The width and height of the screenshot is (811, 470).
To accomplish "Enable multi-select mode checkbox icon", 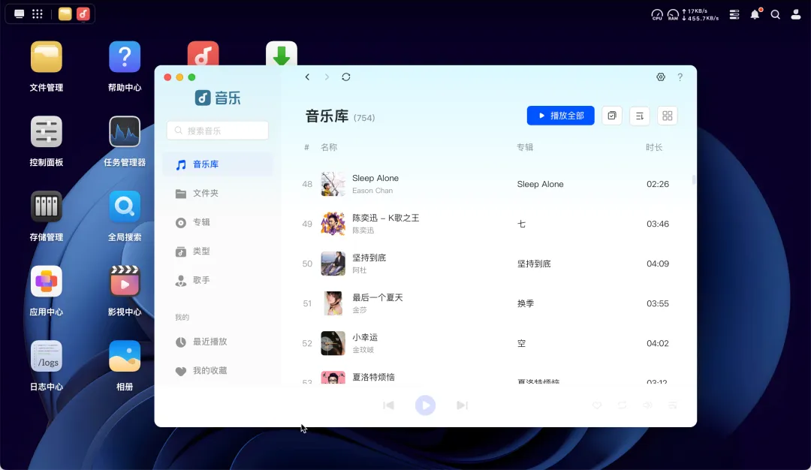I will coord(612,116).
